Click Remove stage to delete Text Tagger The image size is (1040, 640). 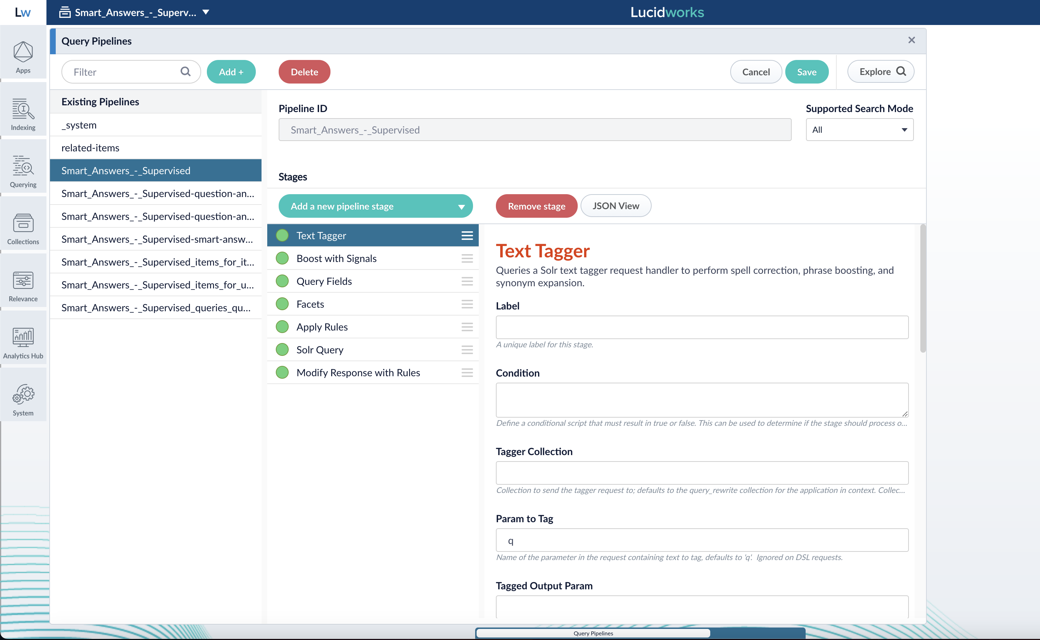coord(536,206)
